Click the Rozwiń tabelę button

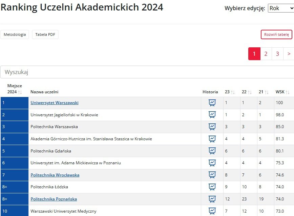pos(276,34)
